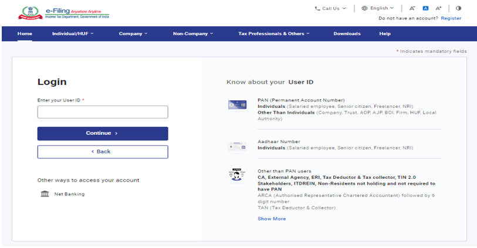Open the English language dropdown

click(x=377, y=8)
